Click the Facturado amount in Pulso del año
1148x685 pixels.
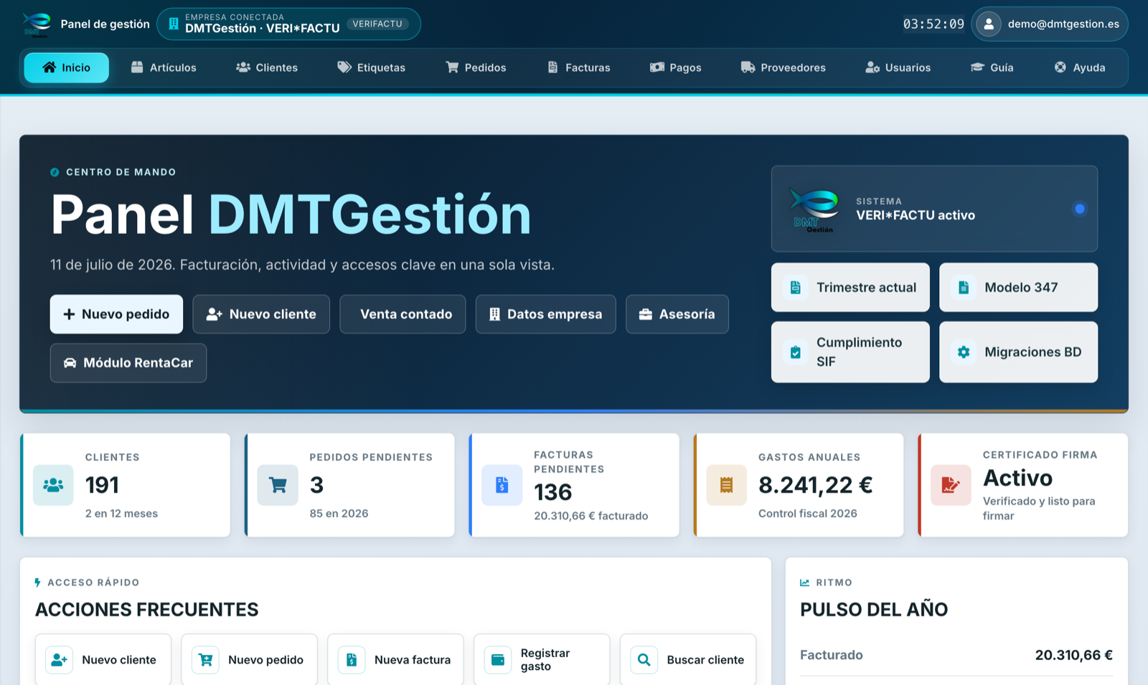point(1073,655)
